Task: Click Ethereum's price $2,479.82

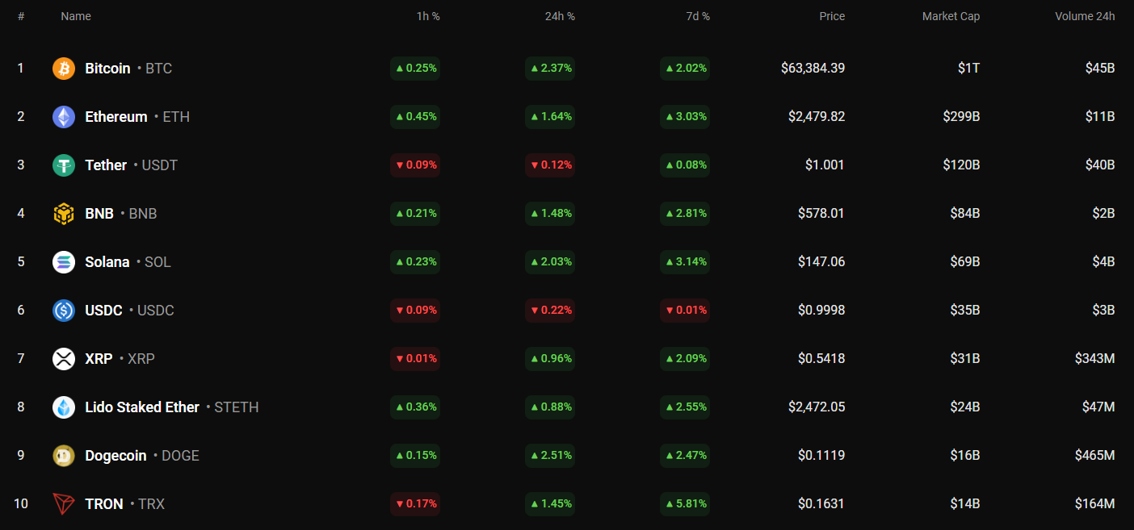Action: point(817,117)
